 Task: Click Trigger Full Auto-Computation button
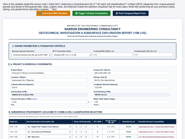91,13
